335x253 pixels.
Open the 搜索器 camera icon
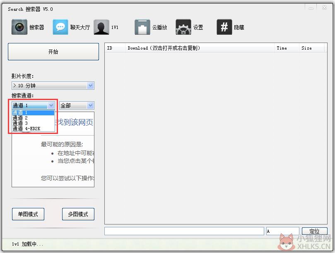[19, 27]
